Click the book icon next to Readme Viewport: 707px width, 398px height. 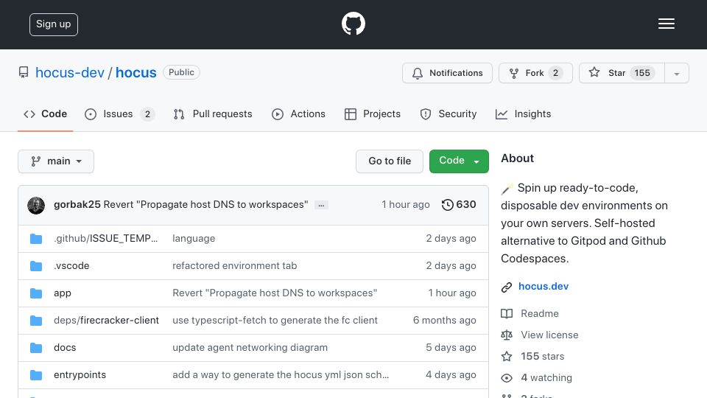click(507, 314)
